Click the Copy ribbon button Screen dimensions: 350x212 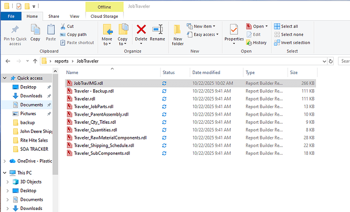[36, 32]
